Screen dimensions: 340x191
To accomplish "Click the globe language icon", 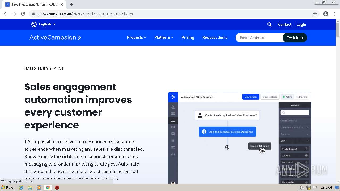I will 34,24.
